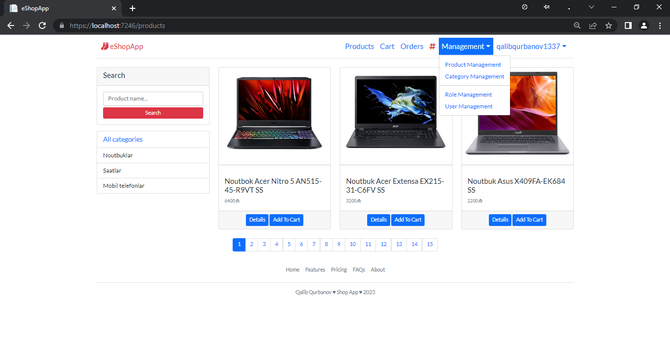
Task: Open Details for Acer Extensa EX215
Action: click(378, 220)
